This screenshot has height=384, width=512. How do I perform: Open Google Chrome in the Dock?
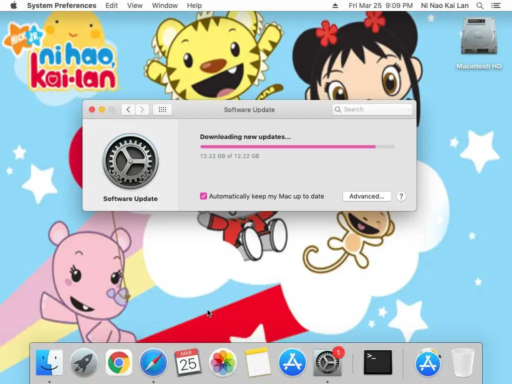pos(119,362)
